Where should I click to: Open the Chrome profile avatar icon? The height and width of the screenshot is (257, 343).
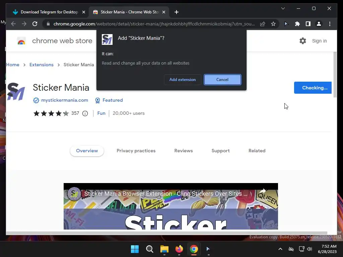(x=319, y=24)
